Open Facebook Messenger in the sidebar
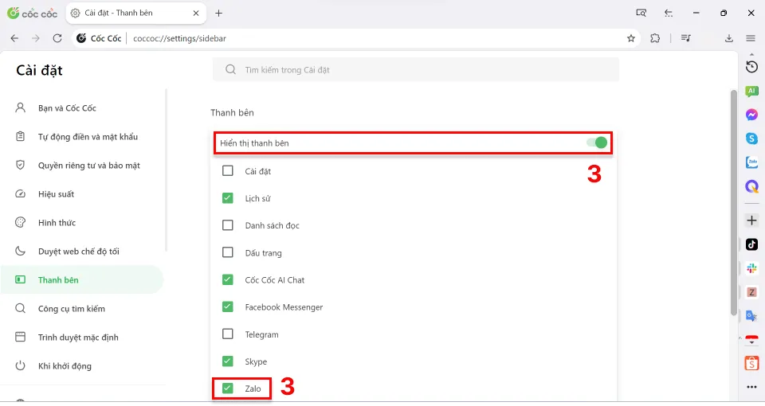 [751, 115]
